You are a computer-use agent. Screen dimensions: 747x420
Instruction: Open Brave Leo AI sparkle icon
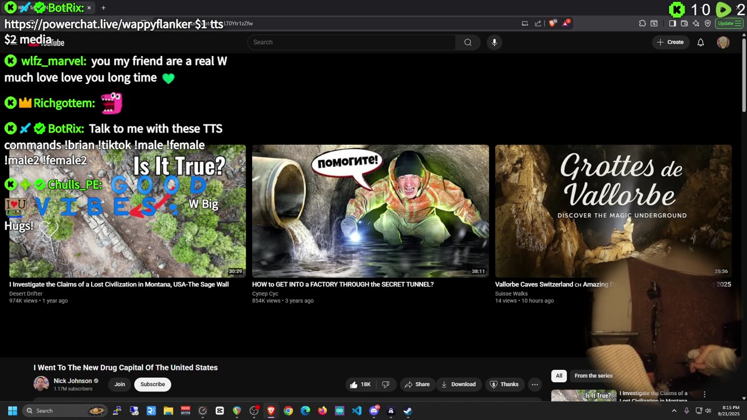pyautogui.click(x=696, y=23)
